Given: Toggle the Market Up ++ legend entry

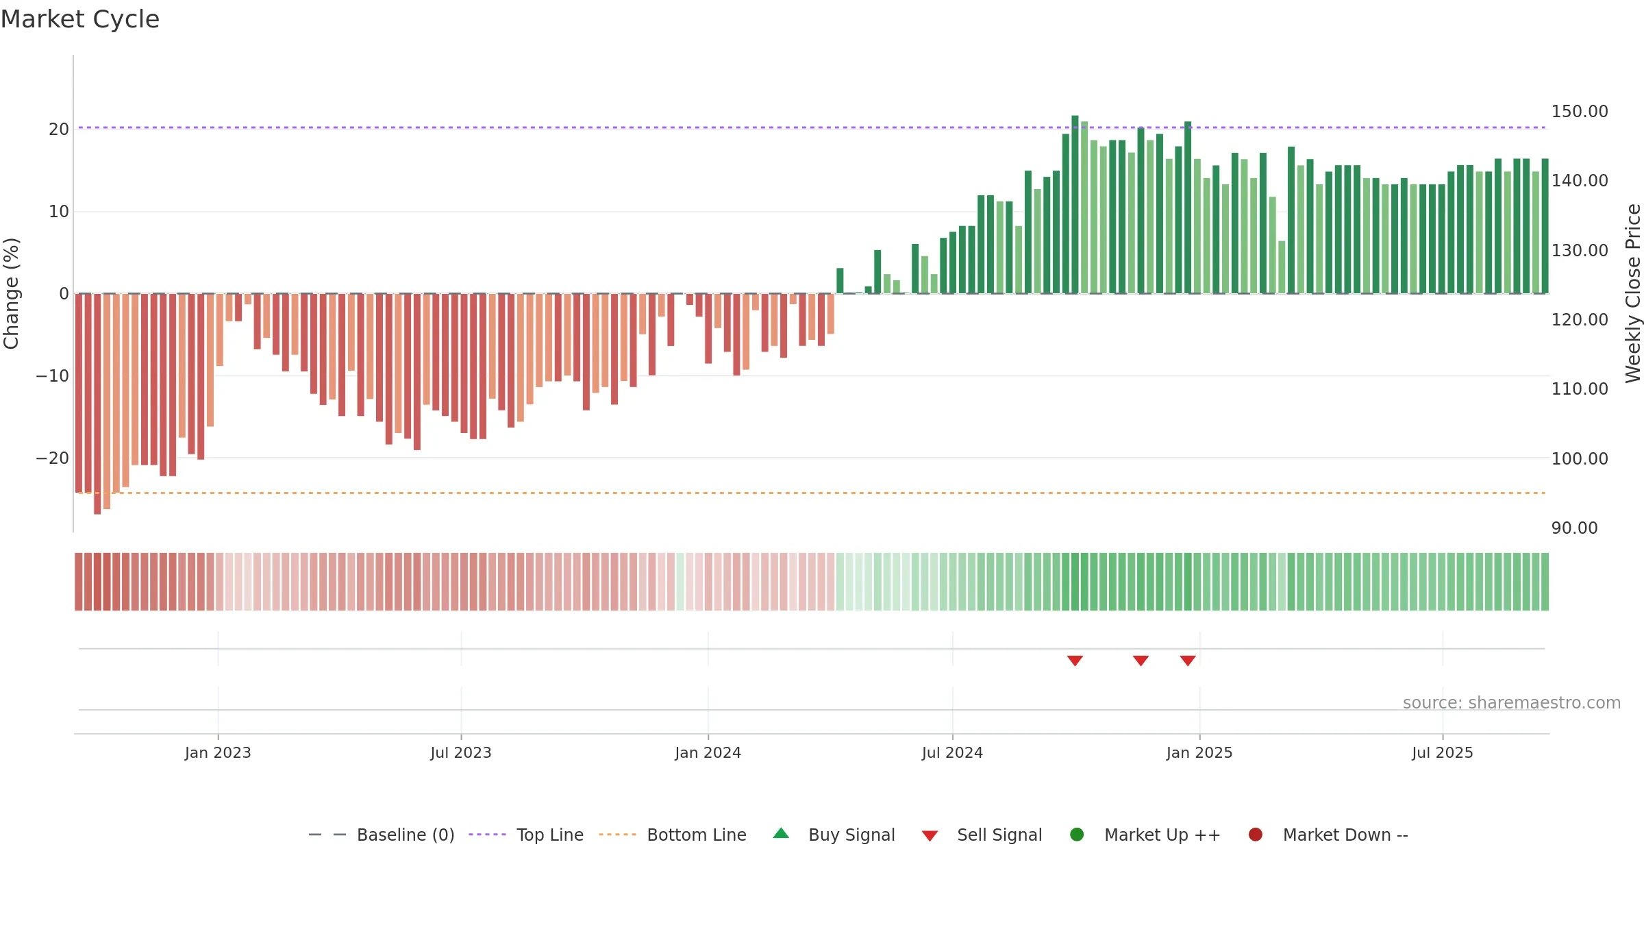Looking at the screenshot, I should pos(1145,835).
